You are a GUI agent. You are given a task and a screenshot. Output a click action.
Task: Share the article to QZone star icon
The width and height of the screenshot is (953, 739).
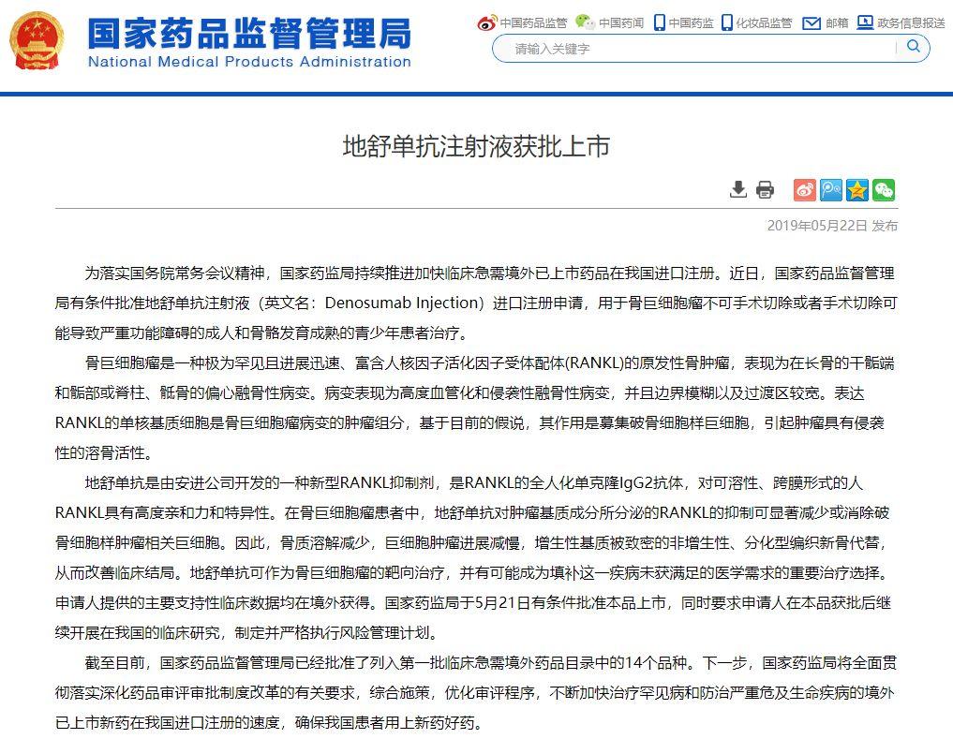(857, 189)
